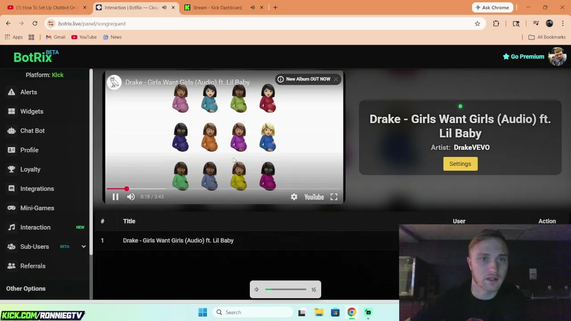The height and width of the screenshot is (321, 571).
Task: Click the browser back arrow
Action: 8,24
